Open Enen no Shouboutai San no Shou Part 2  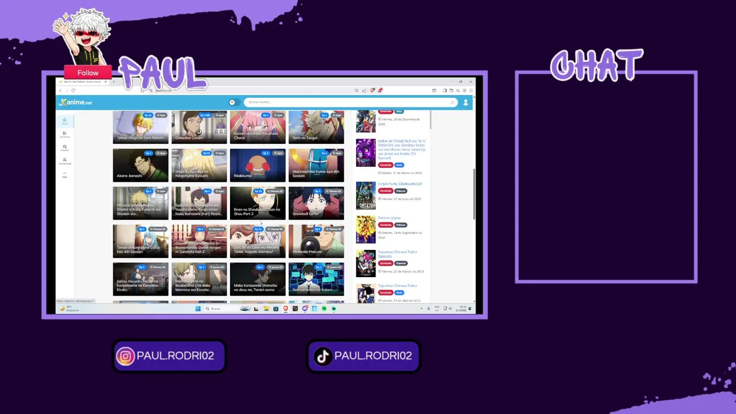pyautogui.click(x=258, y=203)
